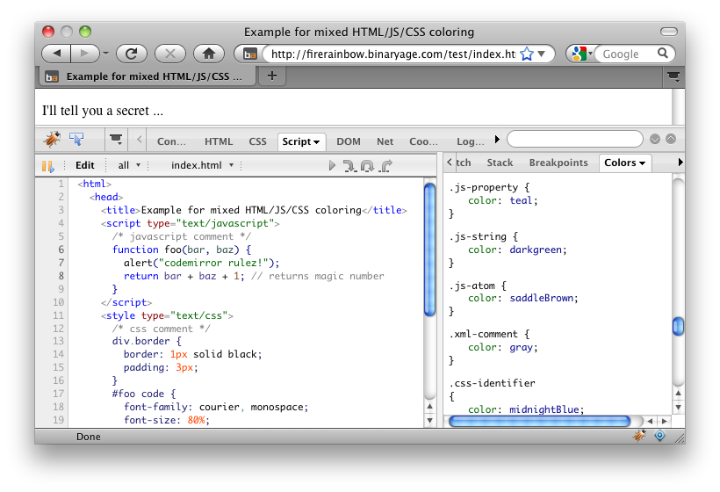Switch to the HTML panel tab
Image resolution: width=720 pixels, height=492 pixels.
[x=219, y=141]
